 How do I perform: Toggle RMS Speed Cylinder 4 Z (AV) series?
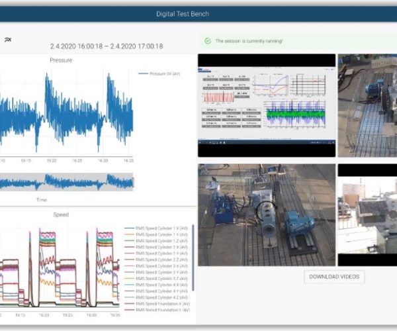(156, 297)
